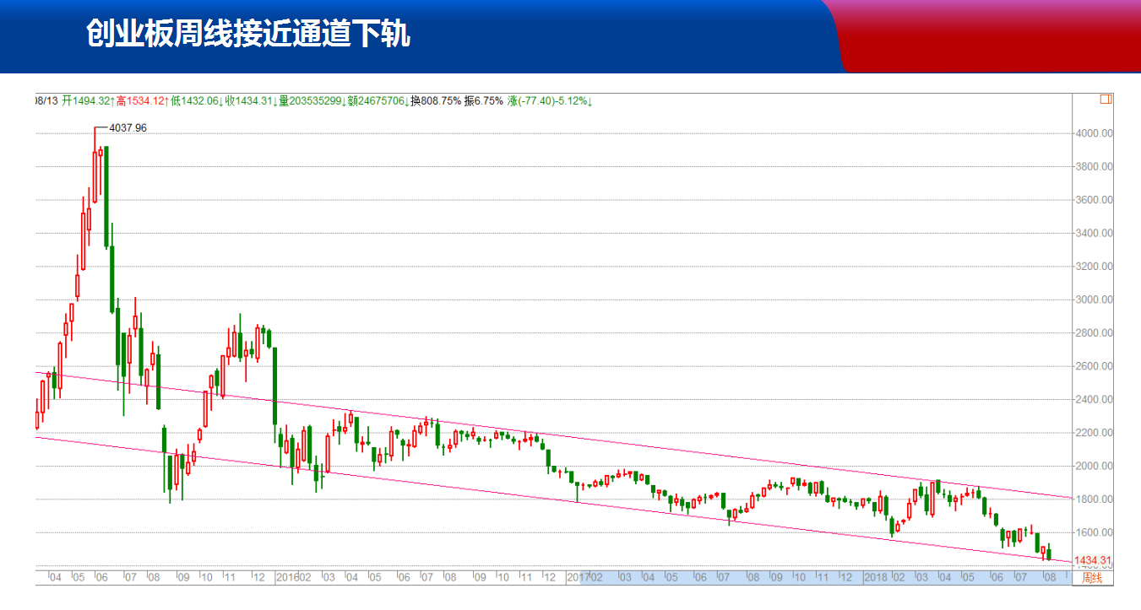The width and height of the screenshot is (1141, 610).
Task: Open the 周线 period selector
Action: 1093,578
